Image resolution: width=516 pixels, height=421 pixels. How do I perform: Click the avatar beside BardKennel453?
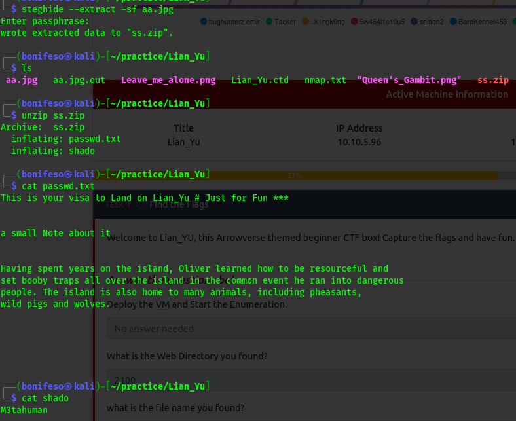pos(453,22)
